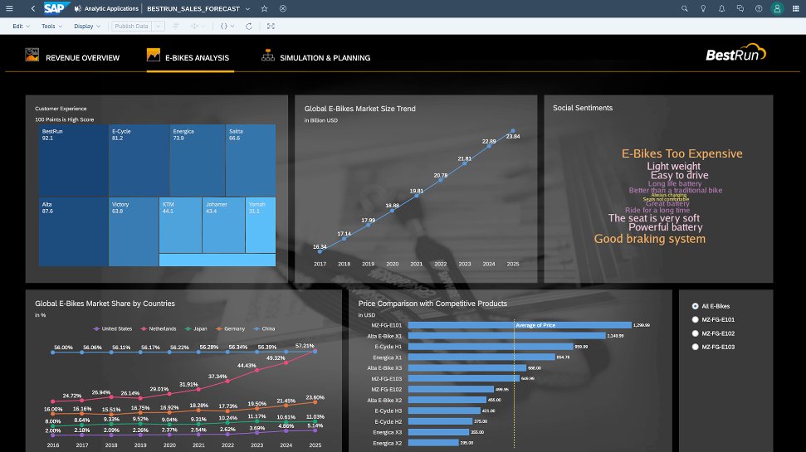
Task: Open the Publish Data dropdown arrow
Action: pyautogui.click(x=159, y=27)
